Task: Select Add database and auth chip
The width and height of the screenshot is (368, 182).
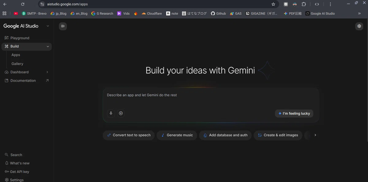Action: click(225, 135)
